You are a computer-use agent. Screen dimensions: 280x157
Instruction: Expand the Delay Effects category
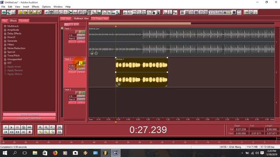click(x=5, y=34)
